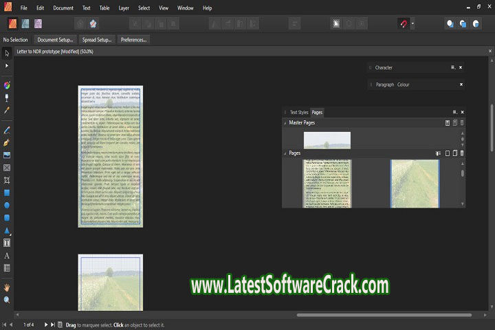Select the field image page thumbnail in panel
Viewport: 495px width, 330px height.
coord(415,184)
